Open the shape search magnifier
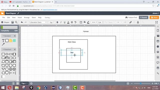 coord(16,22)
